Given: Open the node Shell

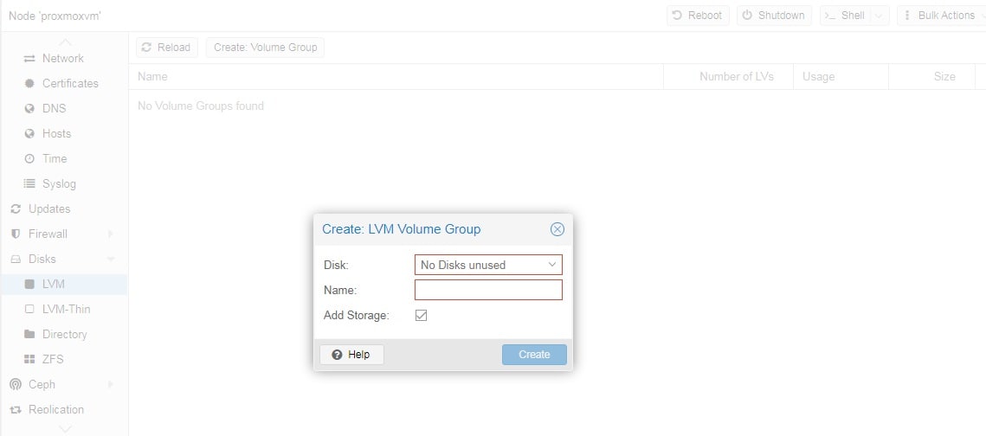Looking at the screenshot, I should (845, 15).
